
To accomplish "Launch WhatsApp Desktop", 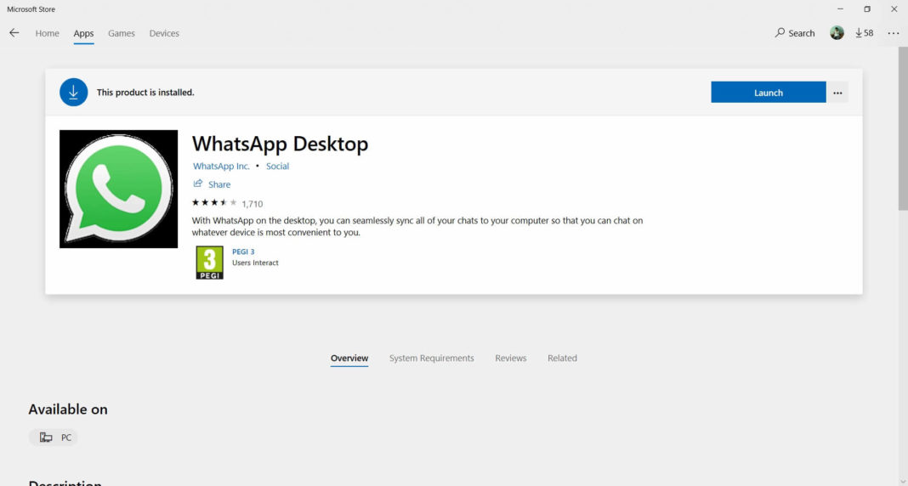I will tap(769, 93).
